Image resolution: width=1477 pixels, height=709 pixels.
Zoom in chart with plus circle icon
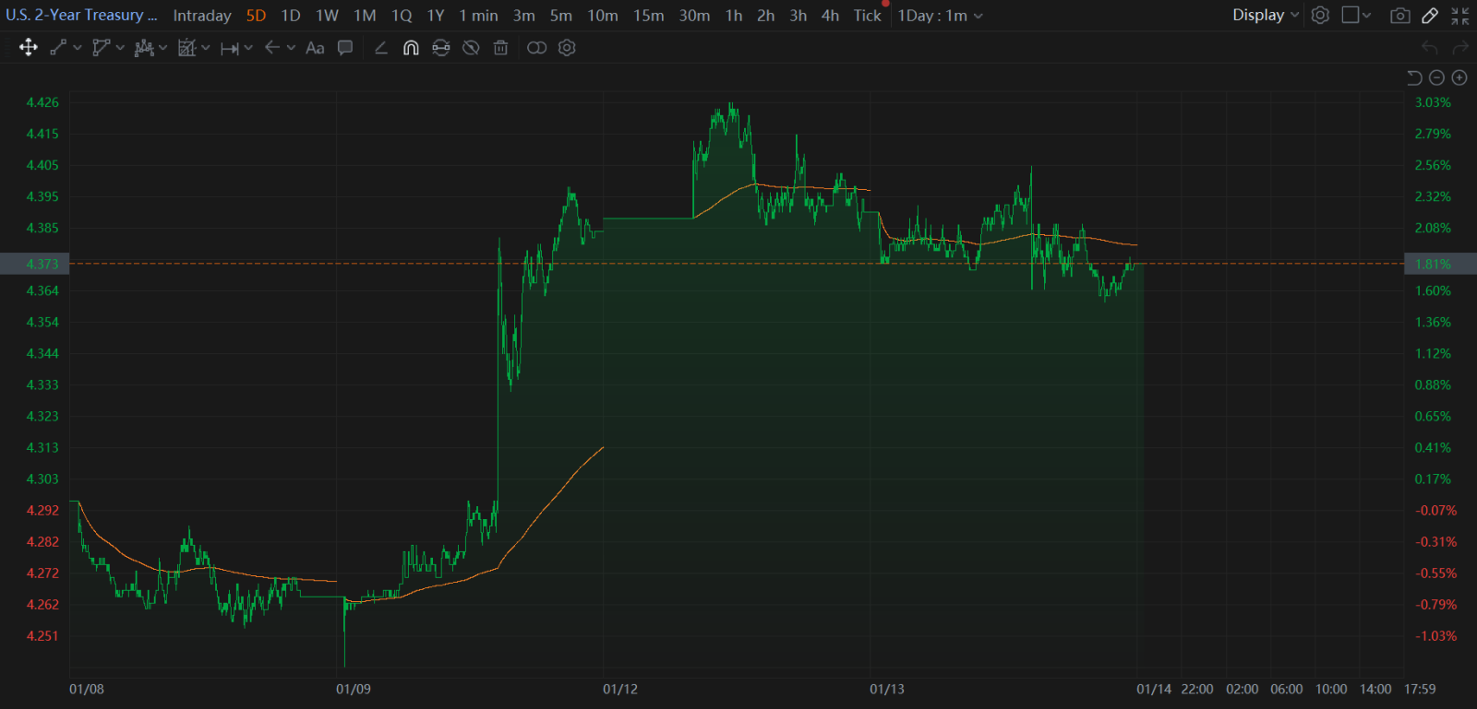tap(1459, 77)
